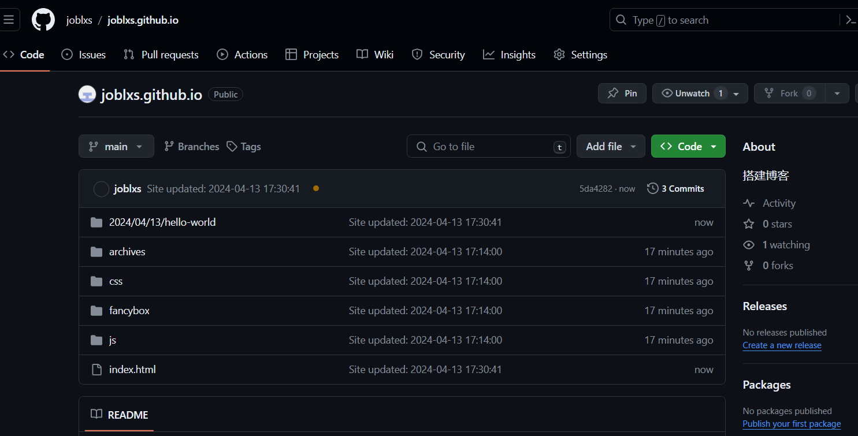Screen dimensions: 858x436
Task: Open the green Code dropdown
Action: [x=688, y=147]
